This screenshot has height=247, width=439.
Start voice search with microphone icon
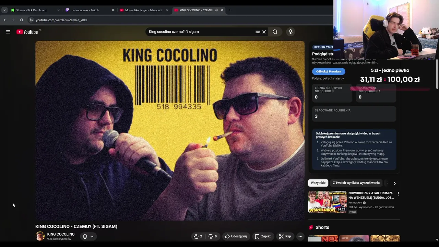coord(290,32)
